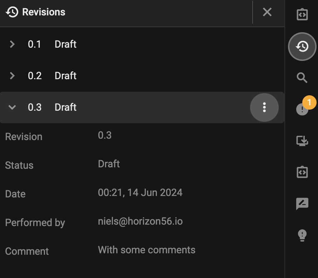The image size is (318, 278).
Task: Select the Revisions panel header title
Action: pyautogui.click(x=44, y=12)
